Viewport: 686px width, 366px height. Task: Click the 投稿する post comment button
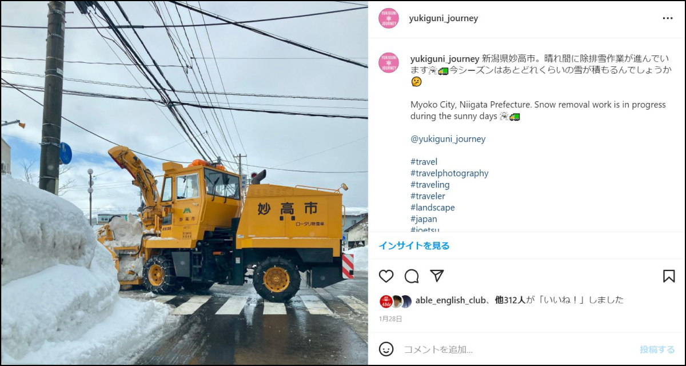coord(657,349)
